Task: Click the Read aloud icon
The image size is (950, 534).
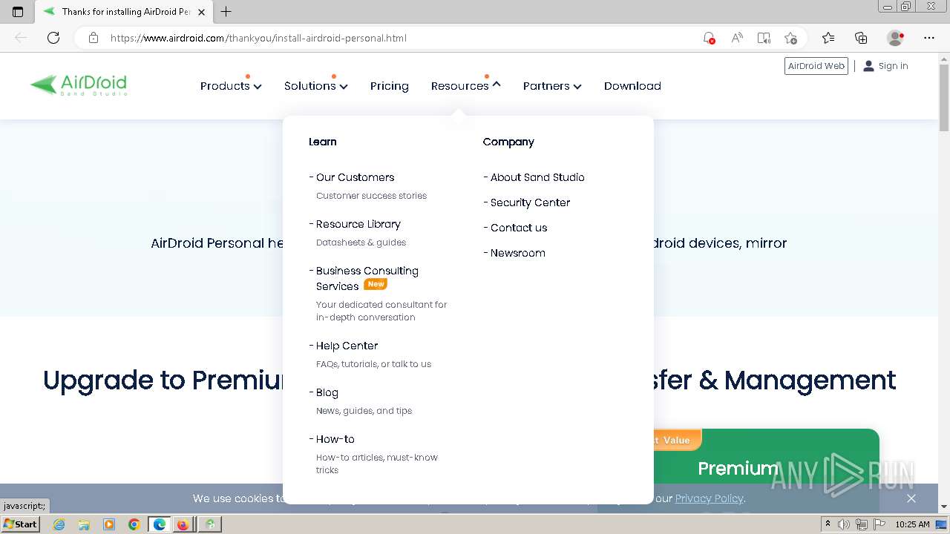Action: [737, 38]
